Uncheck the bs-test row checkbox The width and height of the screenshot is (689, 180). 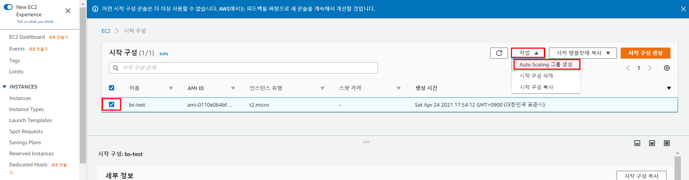click(112, 104)
